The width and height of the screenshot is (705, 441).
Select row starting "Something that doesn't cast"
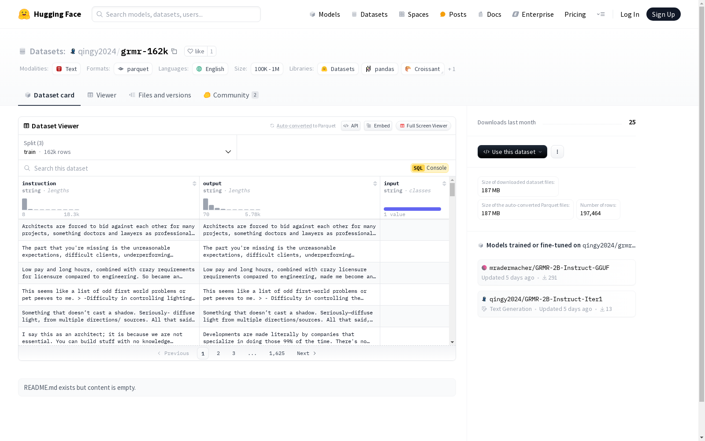[234, 316]
